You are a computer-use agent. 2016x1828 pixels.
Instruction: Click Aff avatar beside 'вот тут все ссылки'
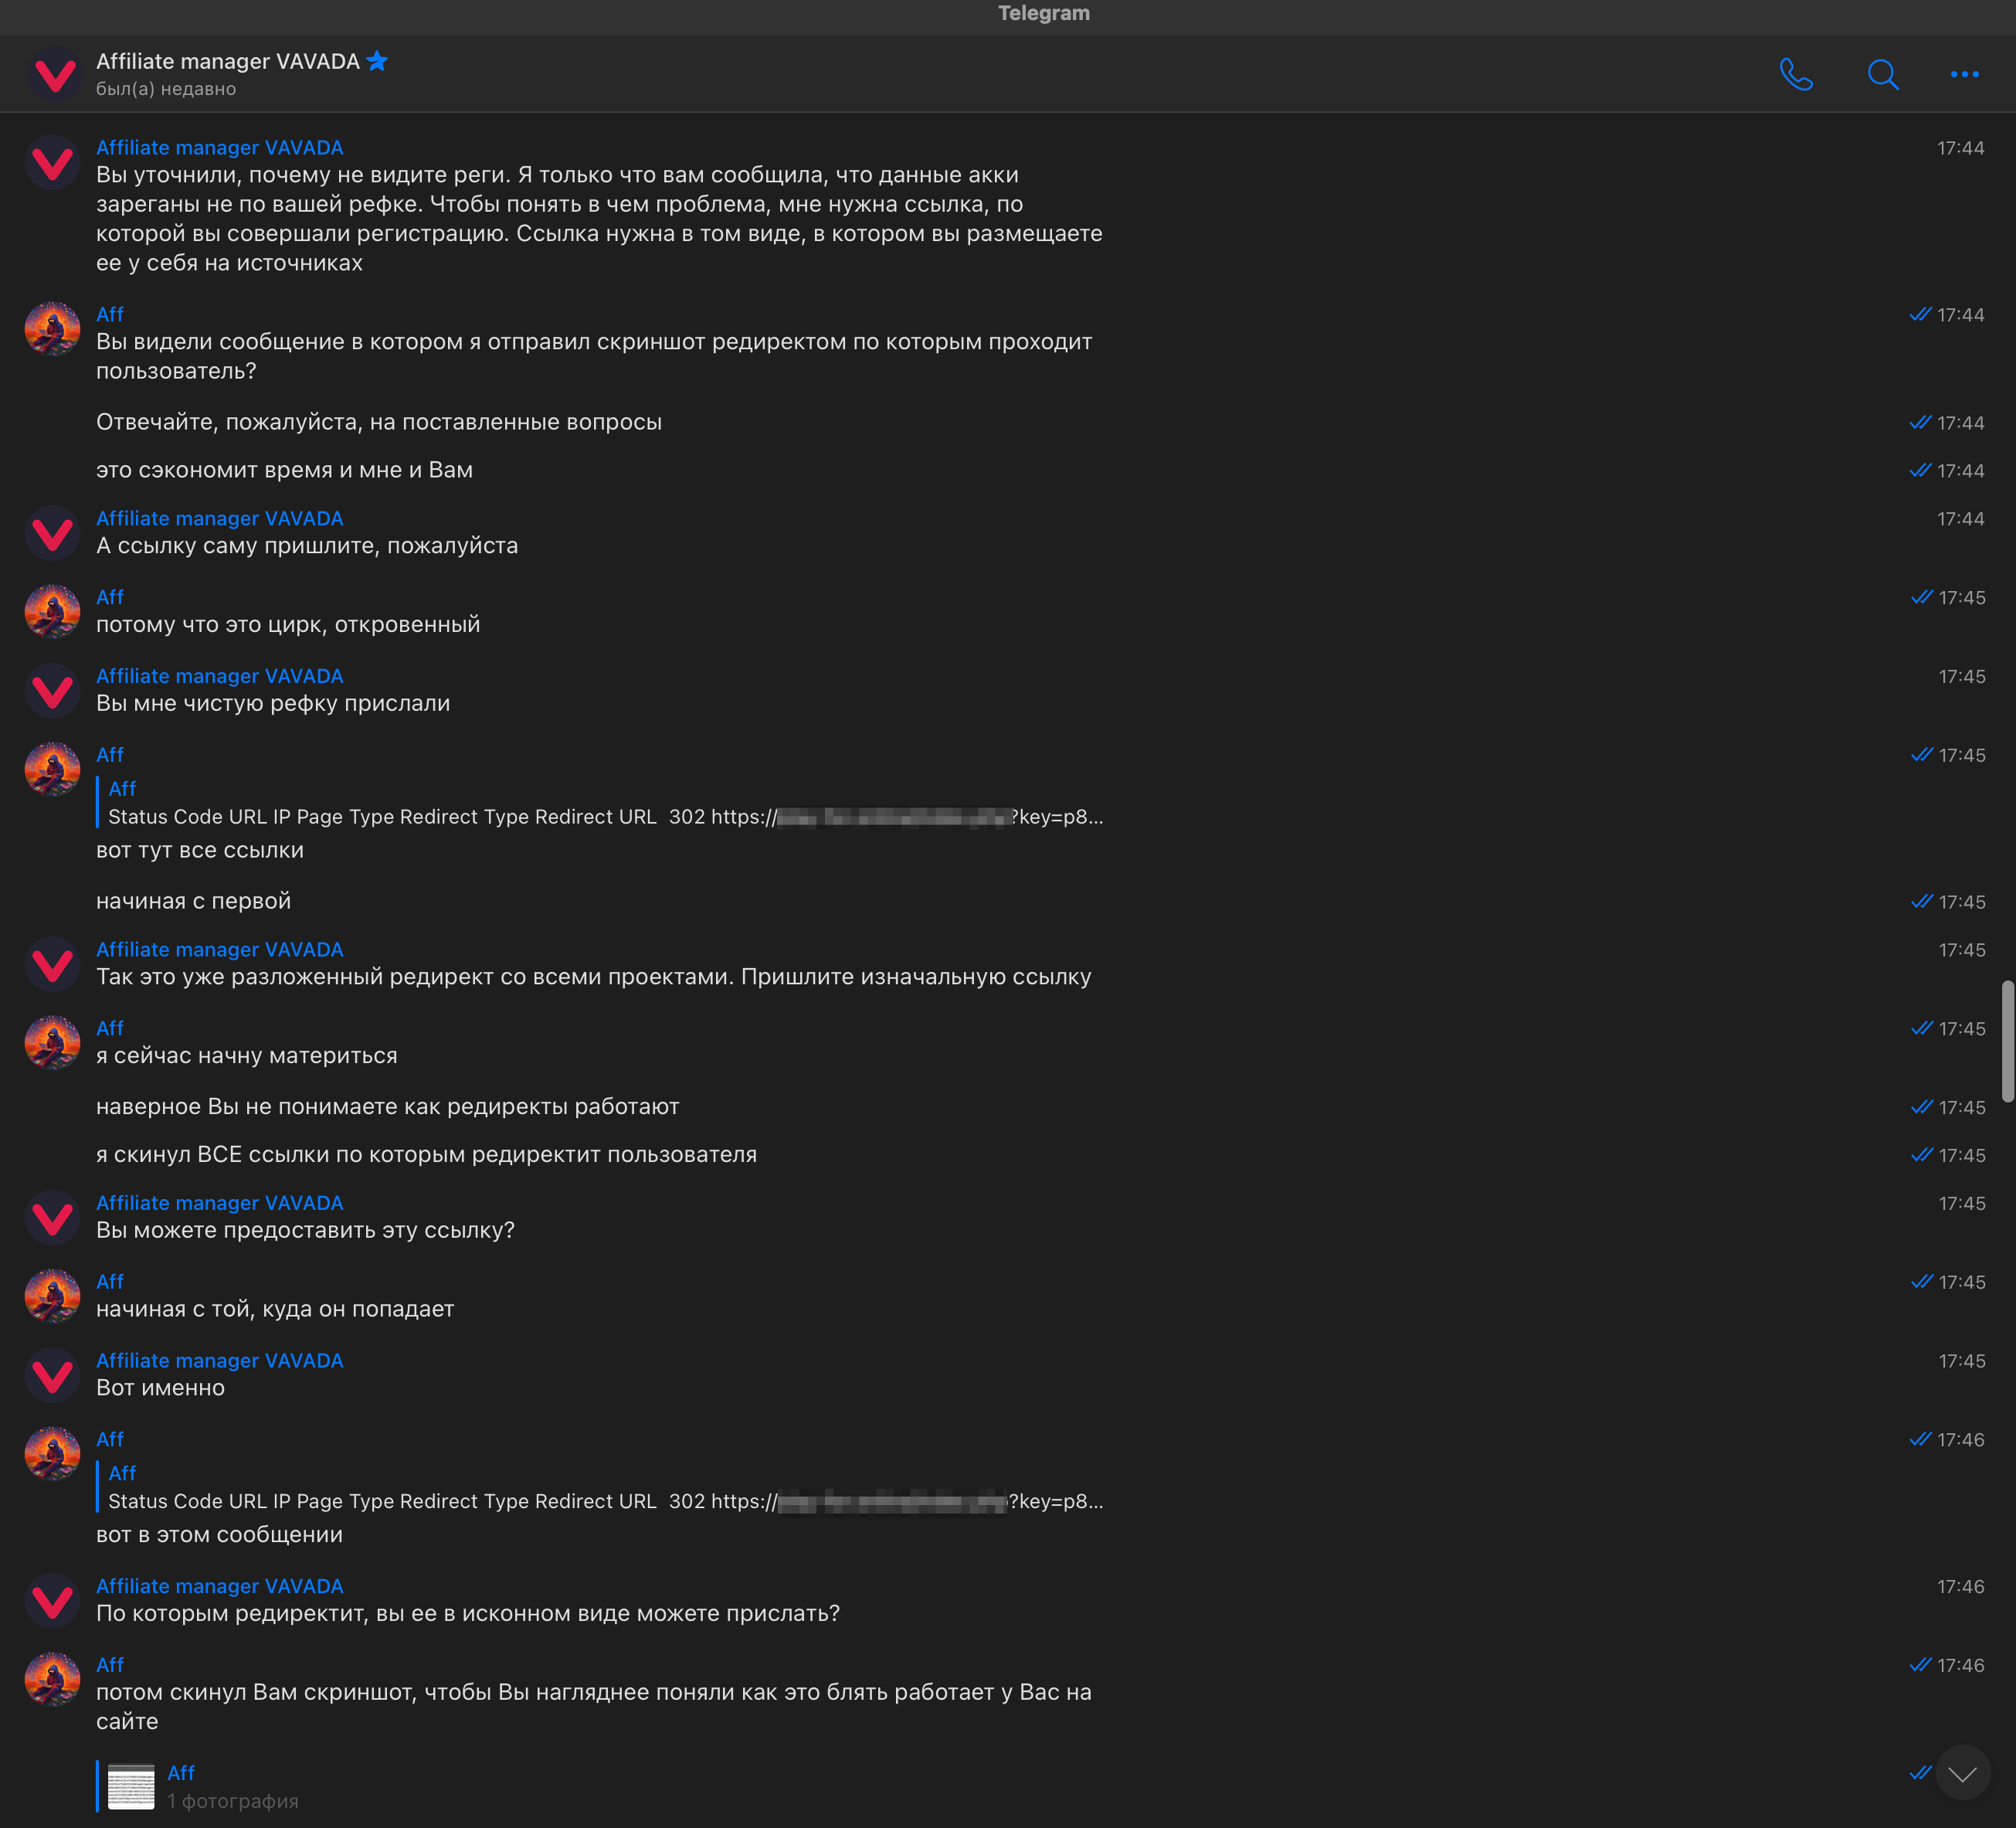[x=53, y=770]
